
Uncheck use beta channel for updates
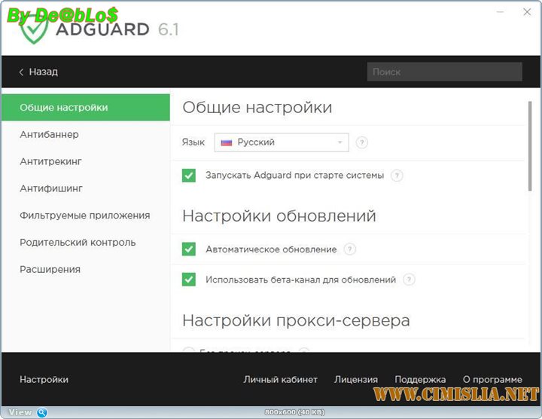pyautogui.click(x=189, y=280)
